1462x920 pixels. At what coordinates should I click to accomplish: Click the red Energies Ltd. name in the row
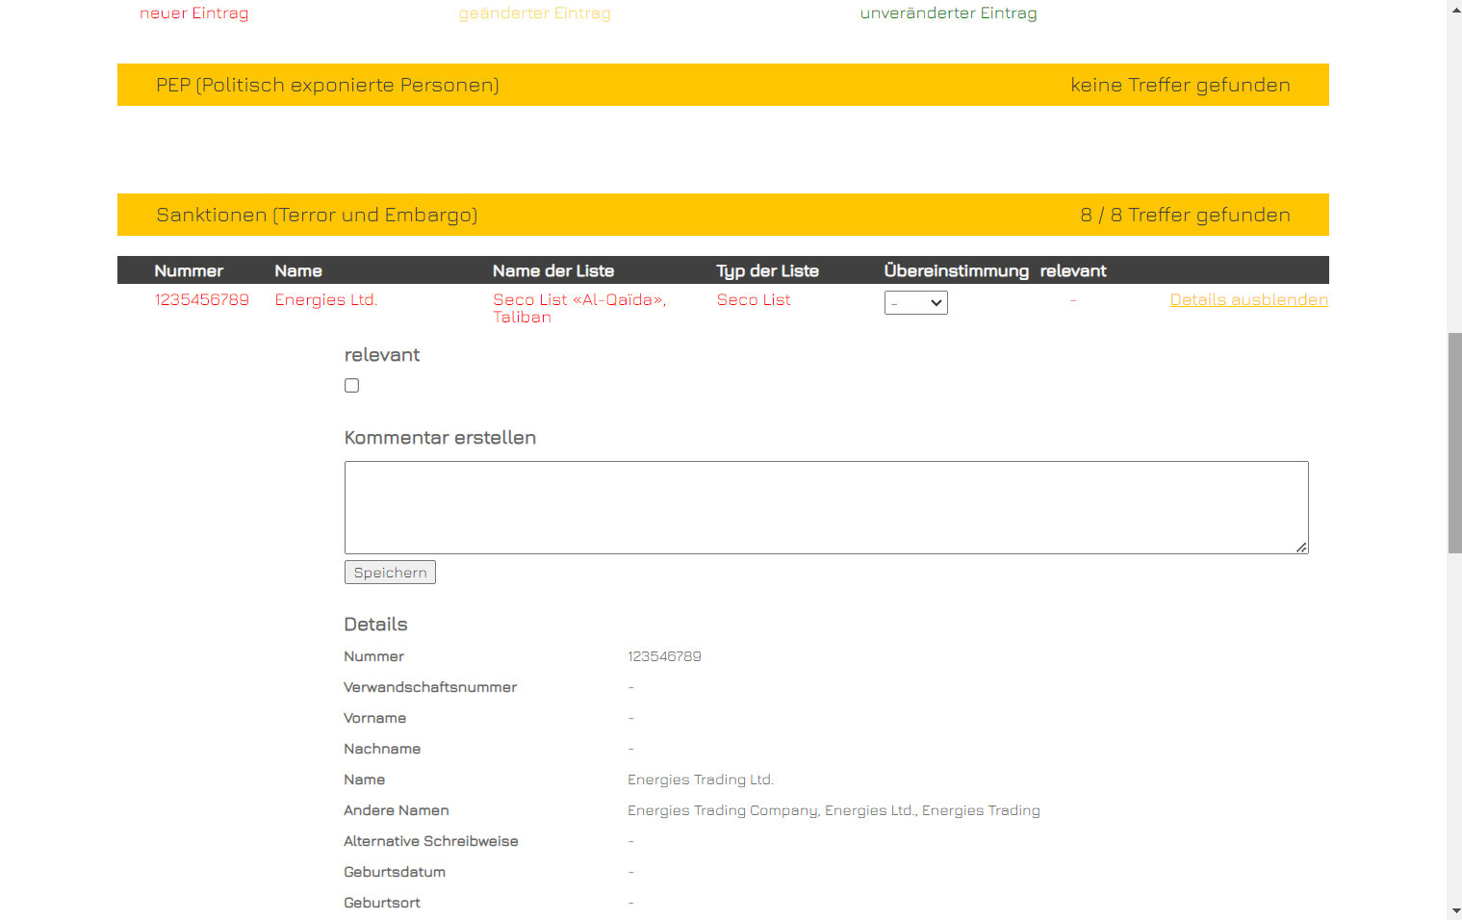325,300
